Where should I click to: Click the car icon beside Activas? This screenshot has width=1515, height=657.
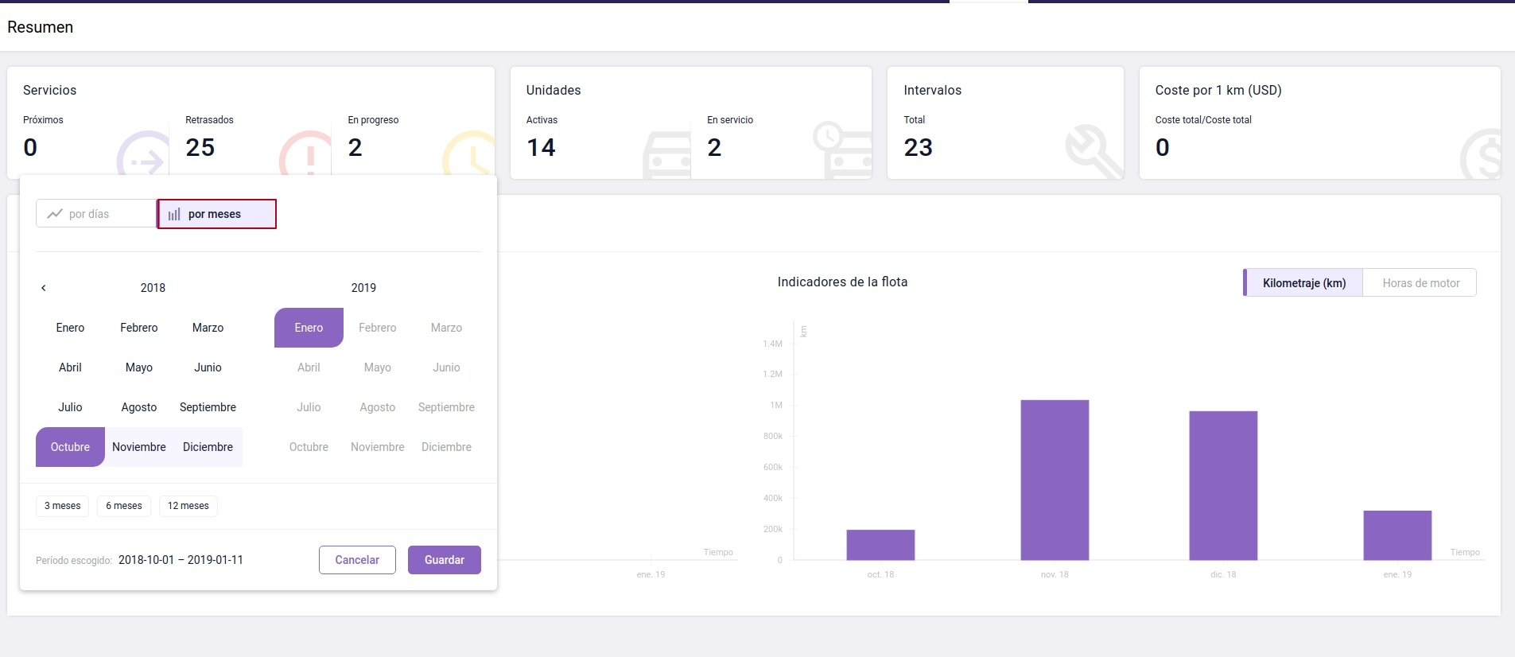pyautogui.click(x=666, y=155)
